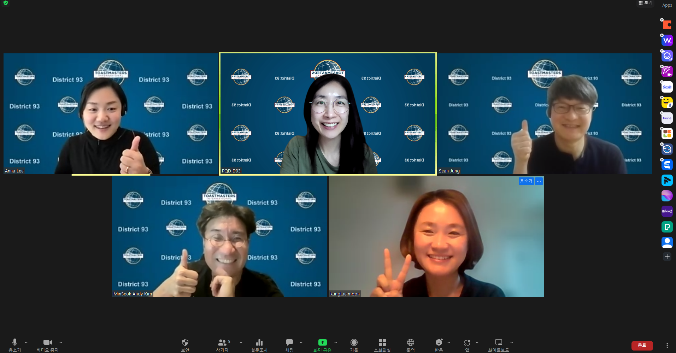Open Interpretation (통역) settings
The width and height of the screenshot is (676, 353).
click(x=411, y=345)
